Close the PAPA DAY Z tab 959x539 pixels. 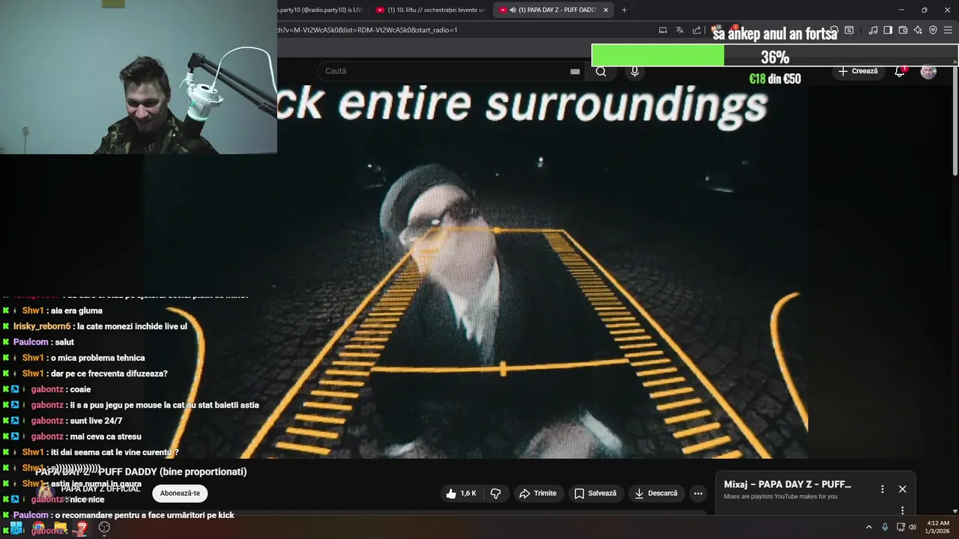coord(605,10)
